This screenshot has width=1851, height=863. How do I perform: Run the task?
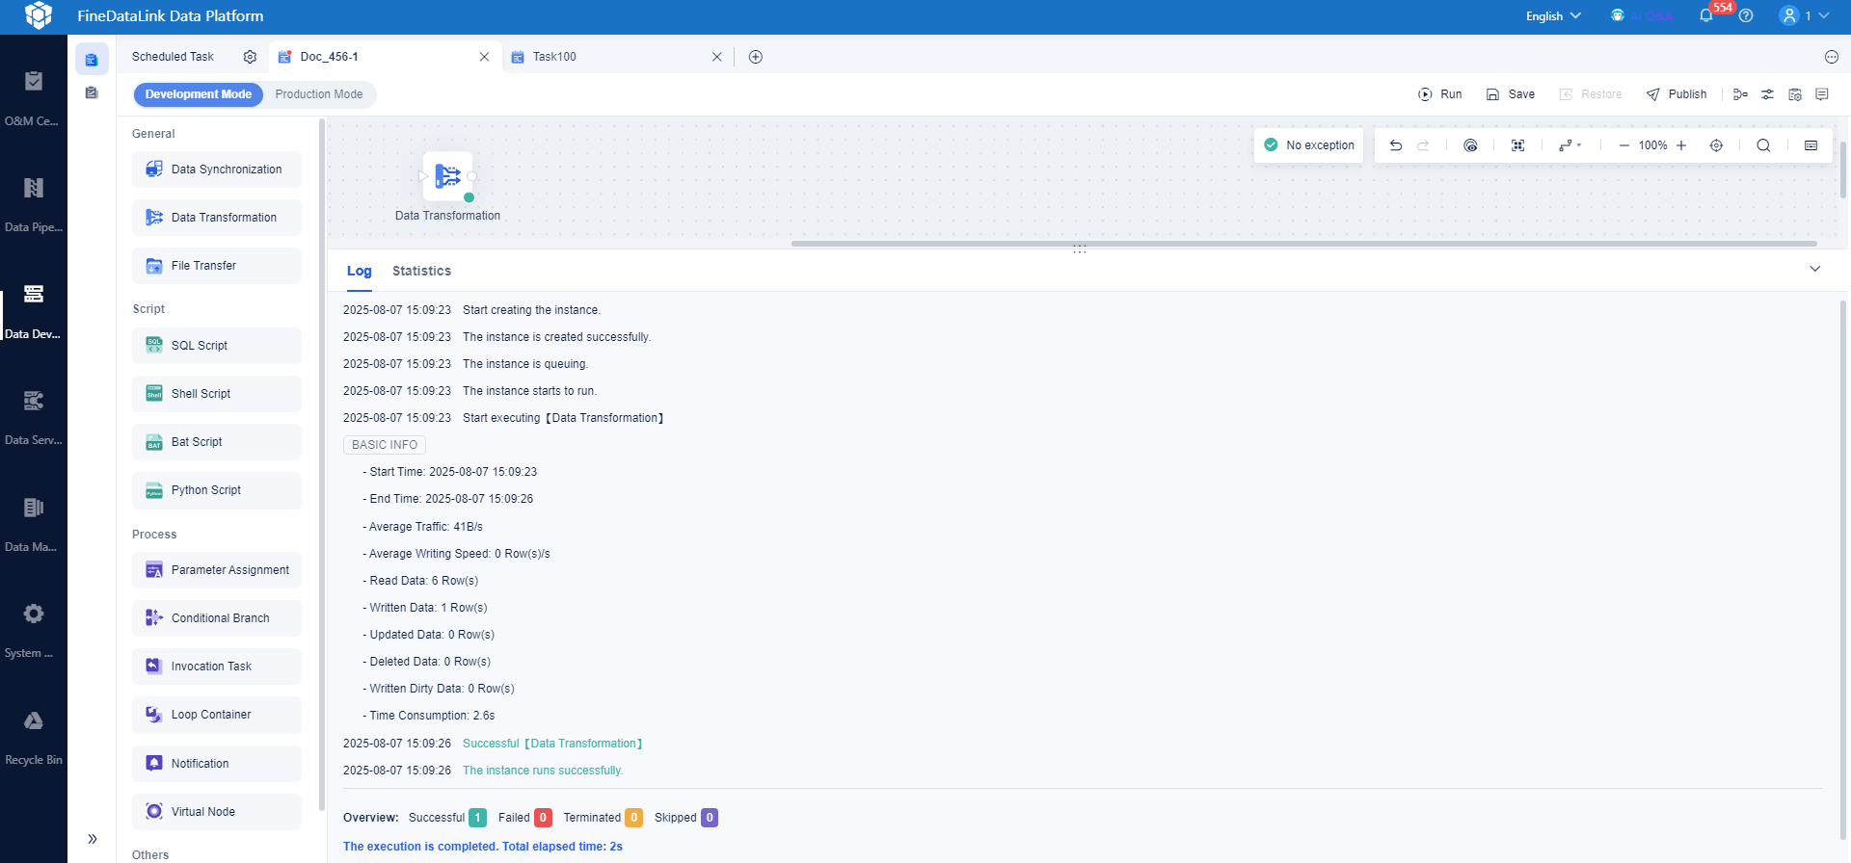click(x=1439, y=94)
